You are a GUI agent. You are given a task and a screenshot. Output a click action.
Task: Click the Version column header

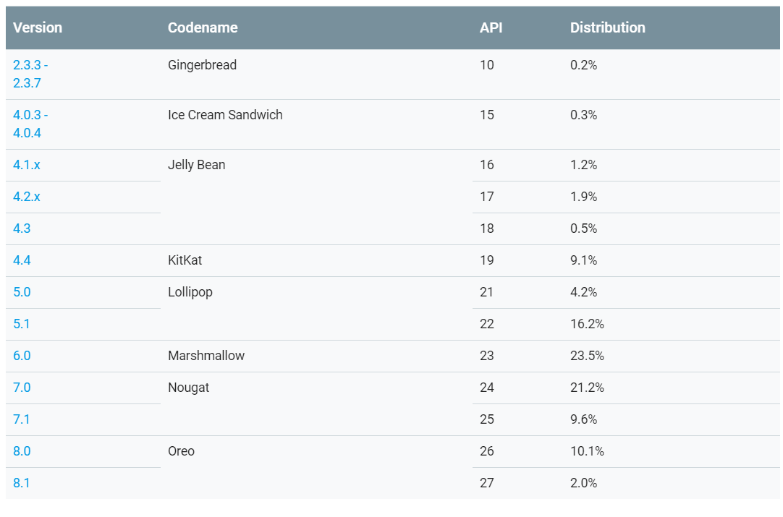click(38, 27)
